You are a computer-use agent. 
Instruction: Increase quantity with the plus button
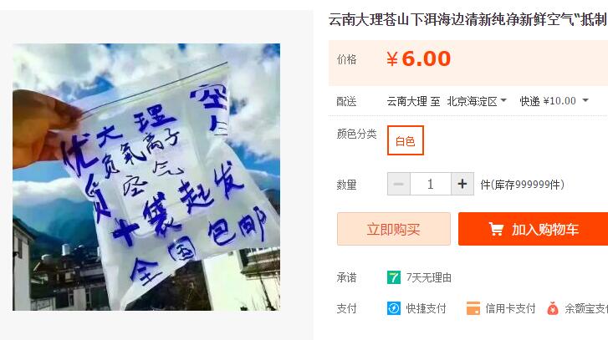point(462,184)
